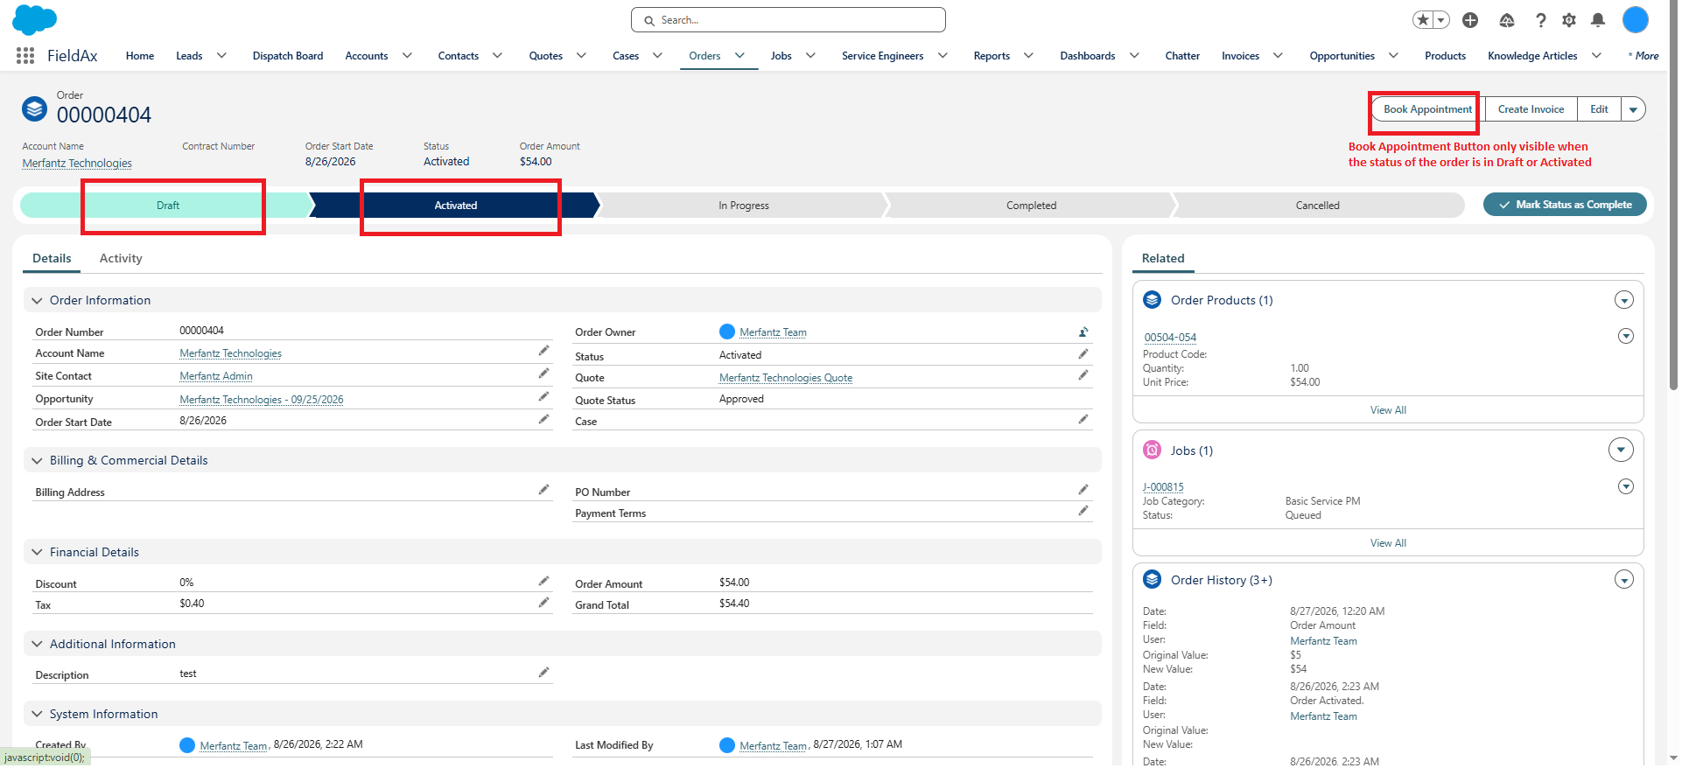Image resolution: width=1689 pixels, height=782 pixels.
Task: Open the Setup gear icon
Action: click(1569, 20)
